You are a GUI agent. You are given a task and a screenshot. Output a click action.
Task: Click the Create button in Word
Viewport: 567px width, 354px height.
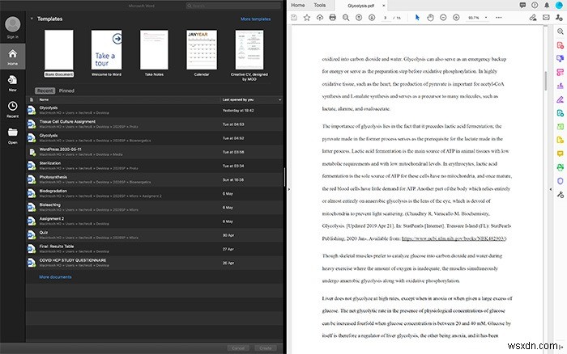coord(266,348)
